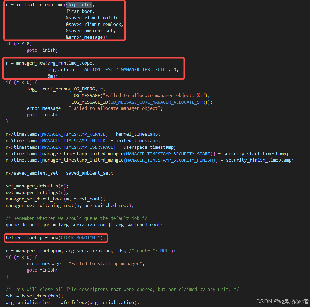This screenshot has width=310, height=307.
Task: Click MANAGER_TIMESTAMP_INITRD index
Action: coord(74,141)
